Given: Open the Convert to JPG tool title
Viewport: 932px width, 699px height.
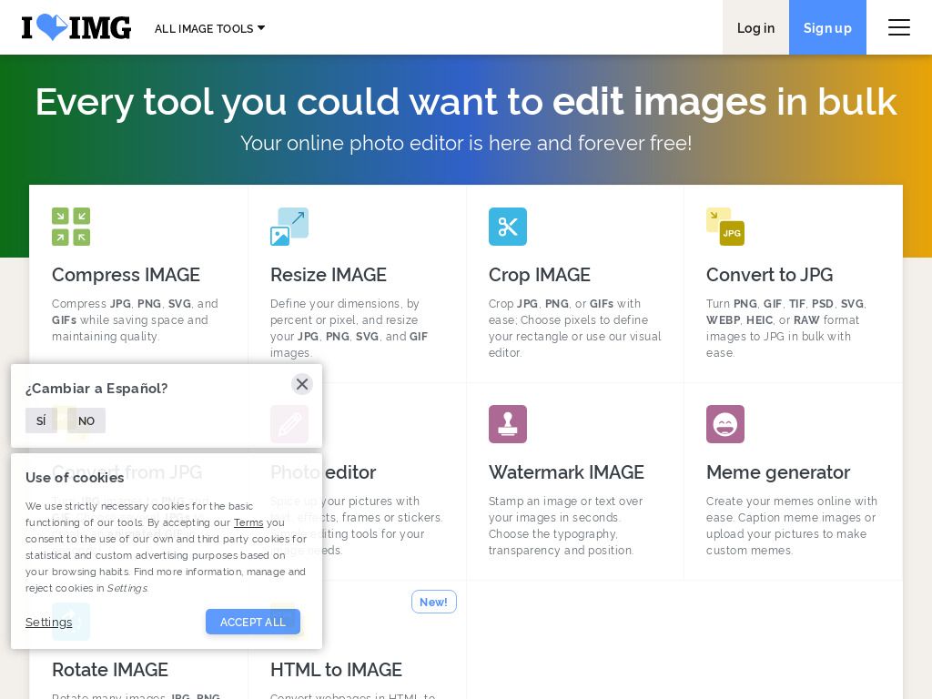Looking at the screenshot, I should pos(769,275).
